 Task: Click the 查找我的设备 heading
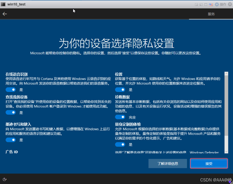click(16, 97)
